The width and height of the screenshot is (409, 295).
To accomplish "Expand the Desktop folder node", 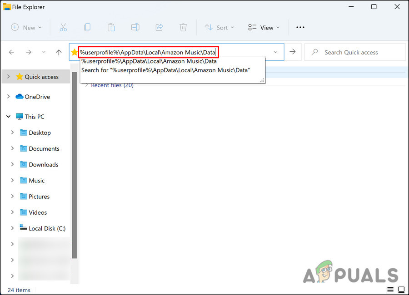I will pos(12,133).
